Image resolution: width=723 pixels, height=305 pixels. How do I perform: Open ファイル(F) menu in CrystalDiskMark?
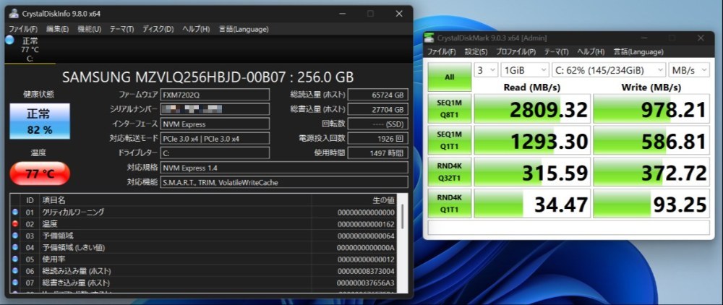[441, 51]
